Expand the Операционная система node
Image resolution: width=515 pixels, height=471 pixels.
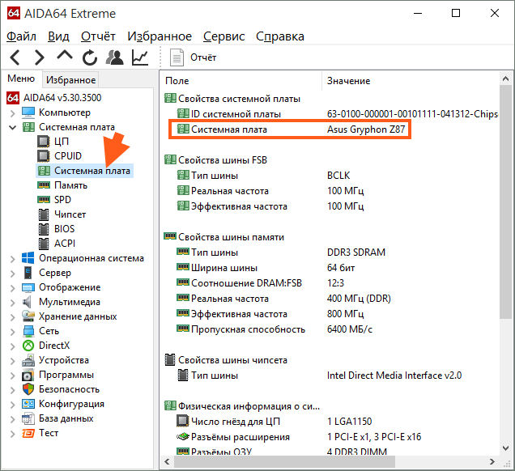pyautogui.click(x=12, y=258)
